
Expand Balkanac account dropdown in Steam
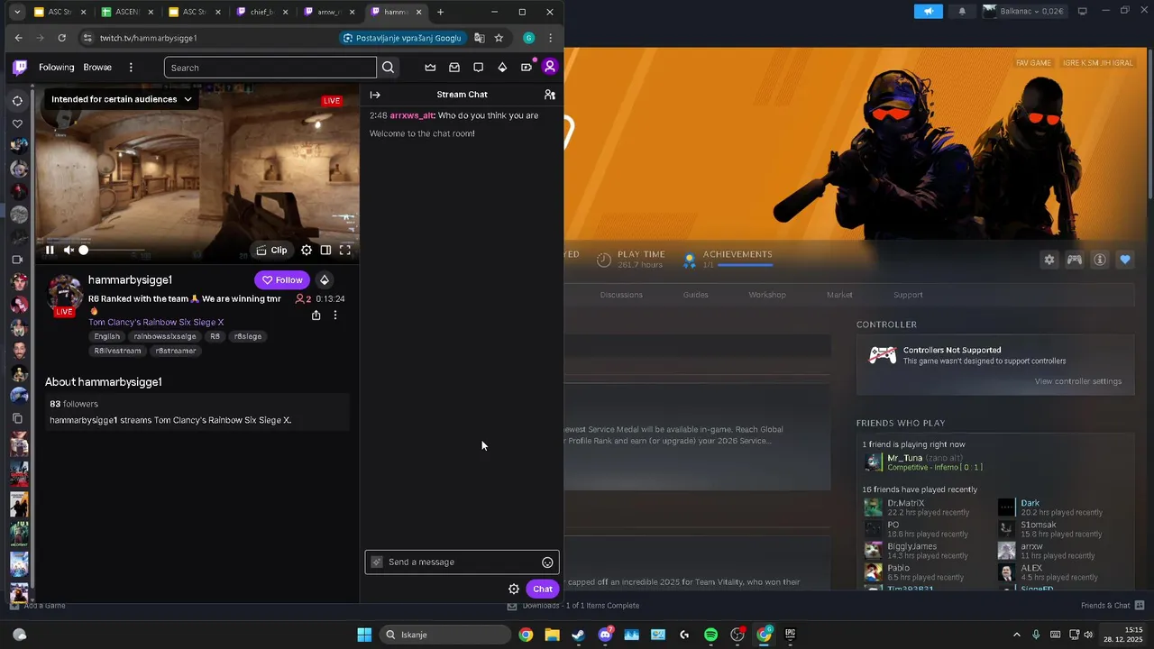(1026, 12)
